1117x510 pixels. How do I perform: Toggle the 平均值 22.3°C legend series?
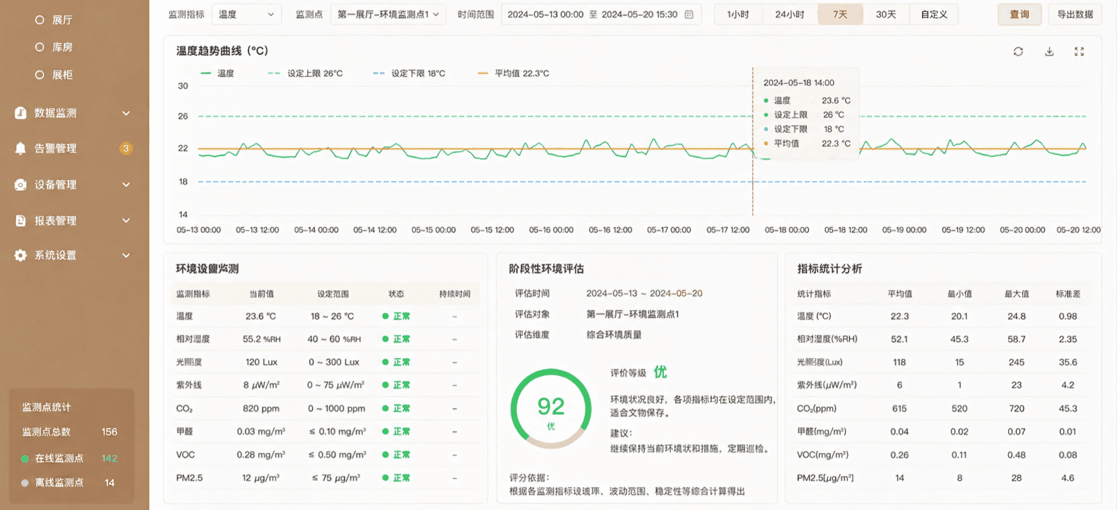(513, 74)
